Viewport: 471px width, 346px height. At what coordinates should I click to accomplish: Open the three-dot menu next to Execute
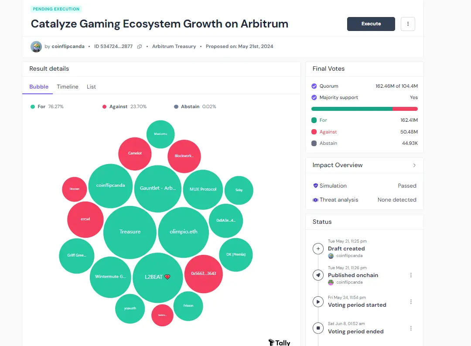tap(408, 24)
